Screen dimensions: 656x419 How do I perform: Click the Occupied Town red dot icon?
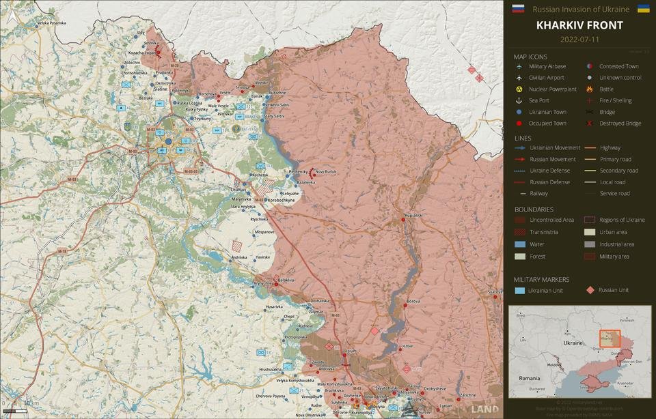pos(519,124)
